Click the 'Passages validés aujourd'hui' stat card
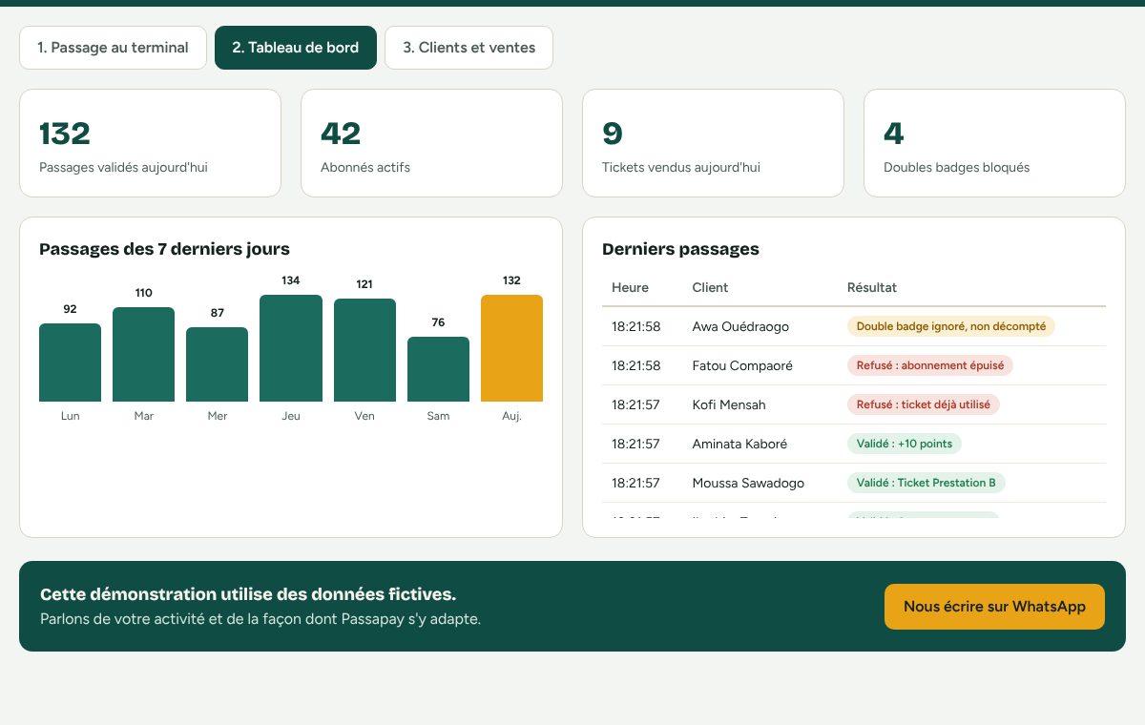The width and height of the screenshot is (1145, 725). click(150, 143)
